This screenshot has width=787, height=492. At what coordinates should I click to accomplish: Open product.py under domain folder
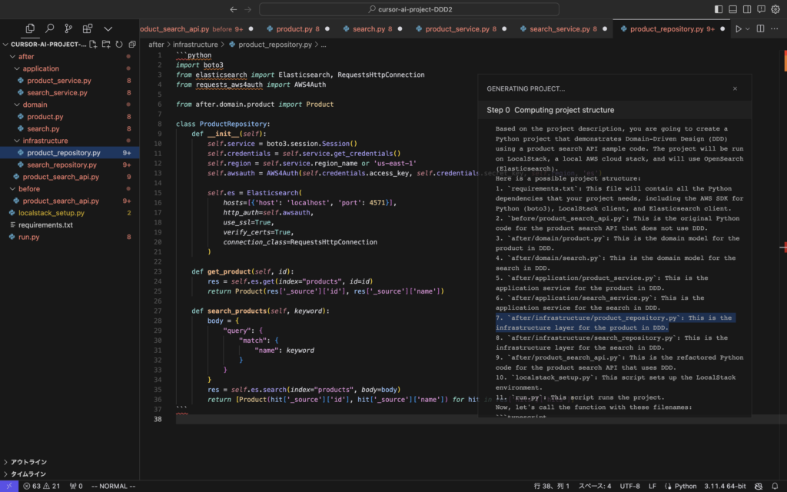[70, 117]
